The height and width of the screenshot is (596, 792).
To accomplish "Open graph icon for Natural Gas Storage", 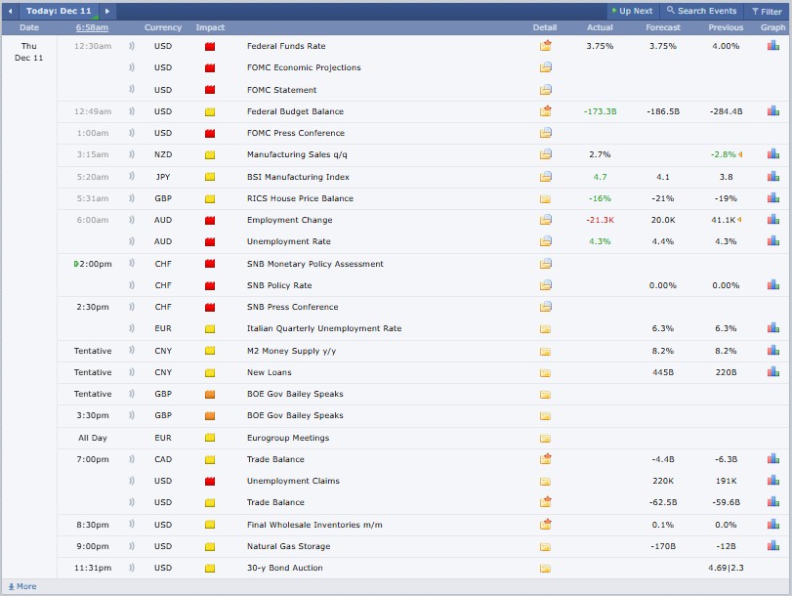I will click(772, 546).
